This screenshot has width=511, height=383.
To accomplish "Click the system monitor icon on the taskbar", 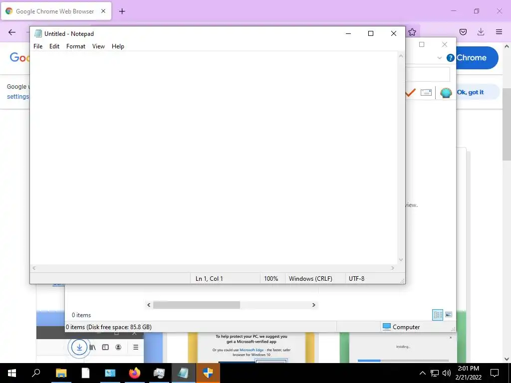I will tap(159, 373).
